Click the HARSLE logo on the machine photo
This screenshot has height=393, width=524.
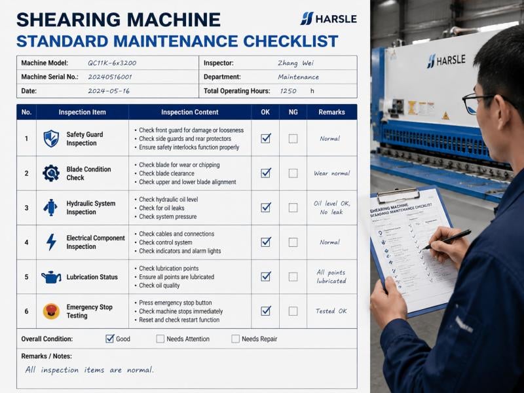[446, 60]
